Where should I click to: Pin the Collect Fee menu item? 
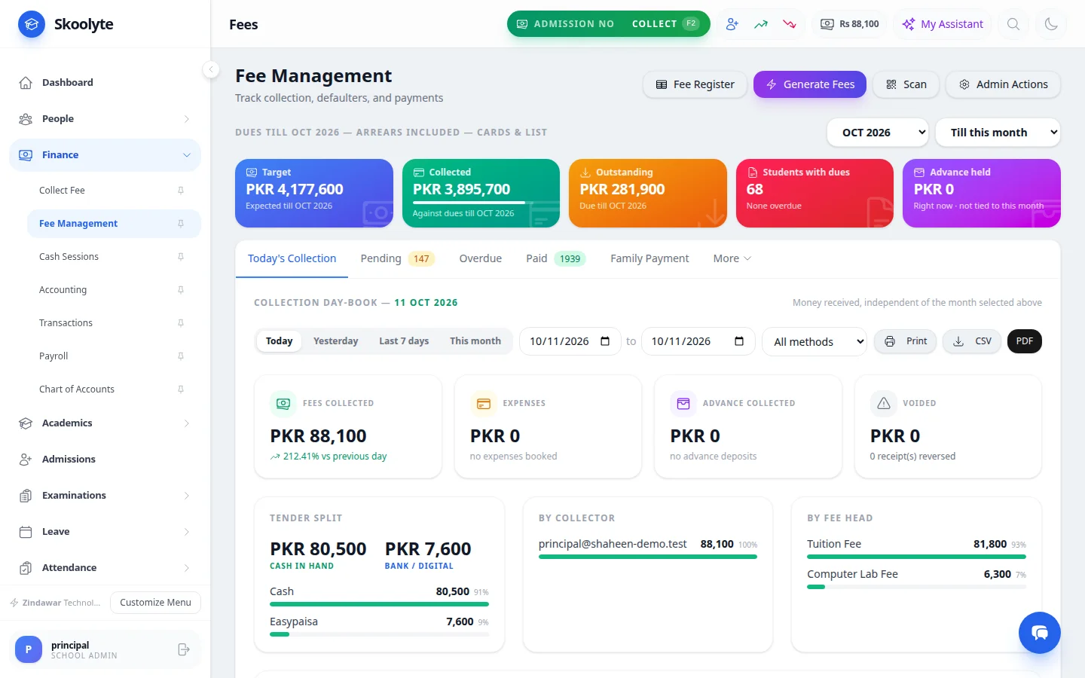(x=181, y=191)
